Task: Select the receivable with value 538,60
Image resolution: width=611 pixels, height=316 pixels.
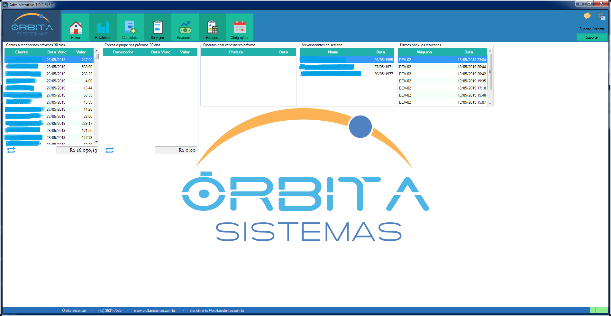Action: pyautogui.click(x=49, y=67)
